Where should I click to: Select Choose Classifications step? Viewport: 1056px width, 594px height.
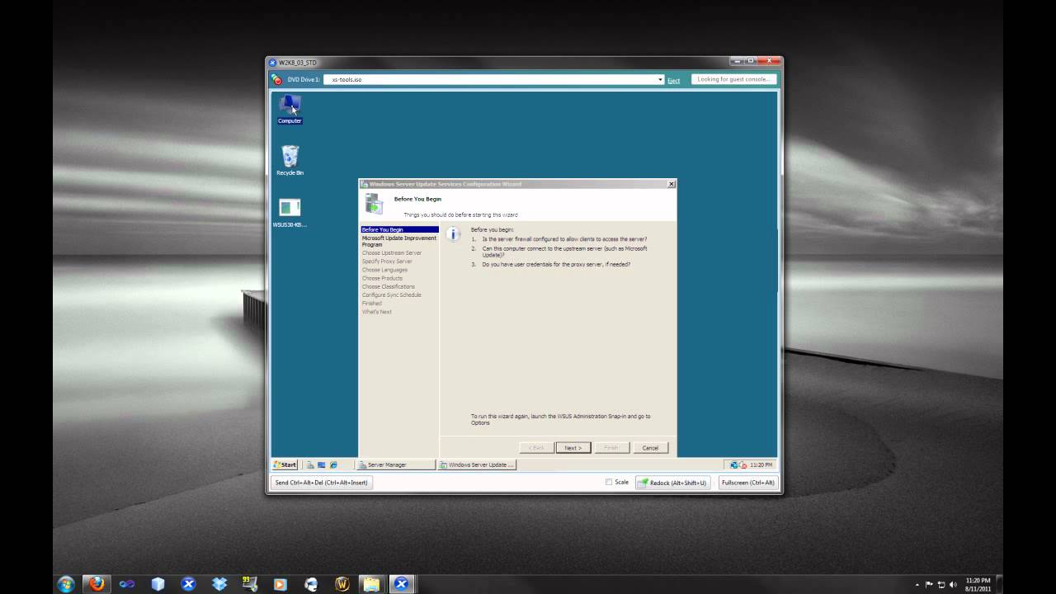coord(389,286)
